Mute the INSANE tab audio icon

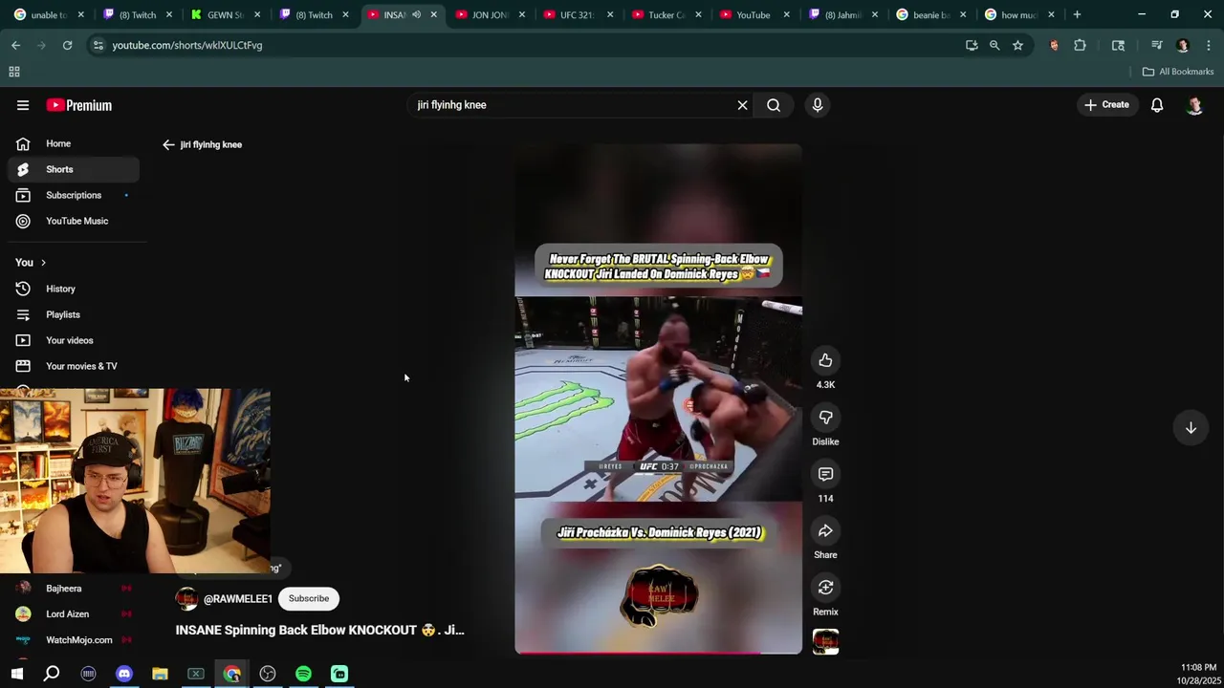[416, 14]
